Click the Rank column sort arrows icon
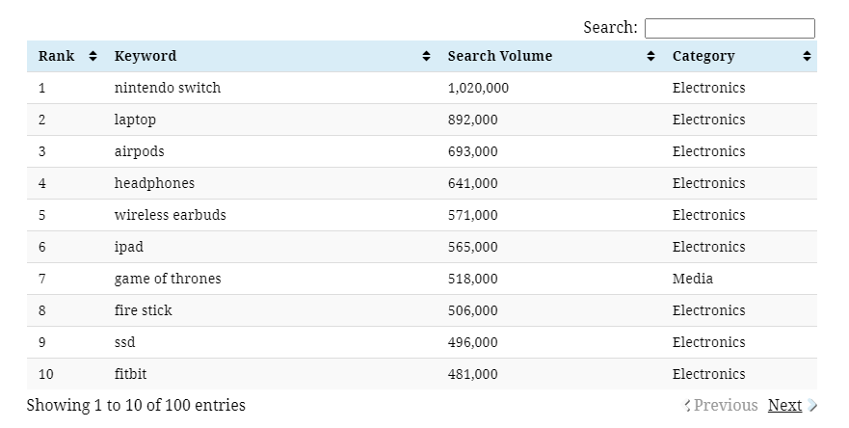 coord(93,57)
